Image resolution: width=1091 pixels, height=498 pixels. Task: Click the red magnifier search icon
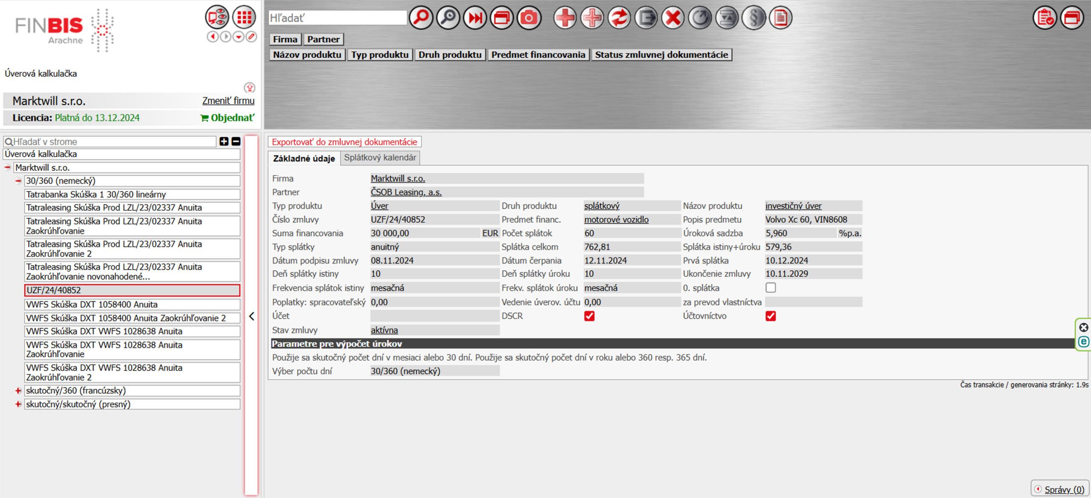pos(421,18)
